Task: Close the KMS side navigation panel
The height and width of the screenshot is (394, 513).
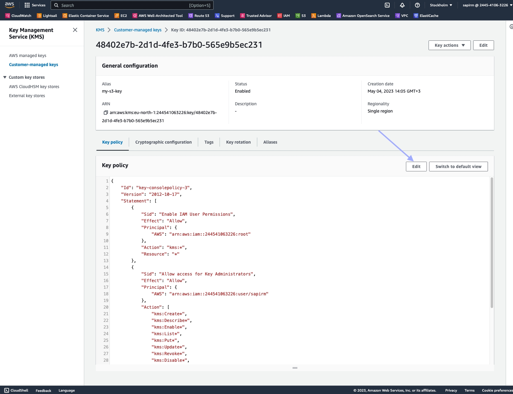Action: point(75,30)
